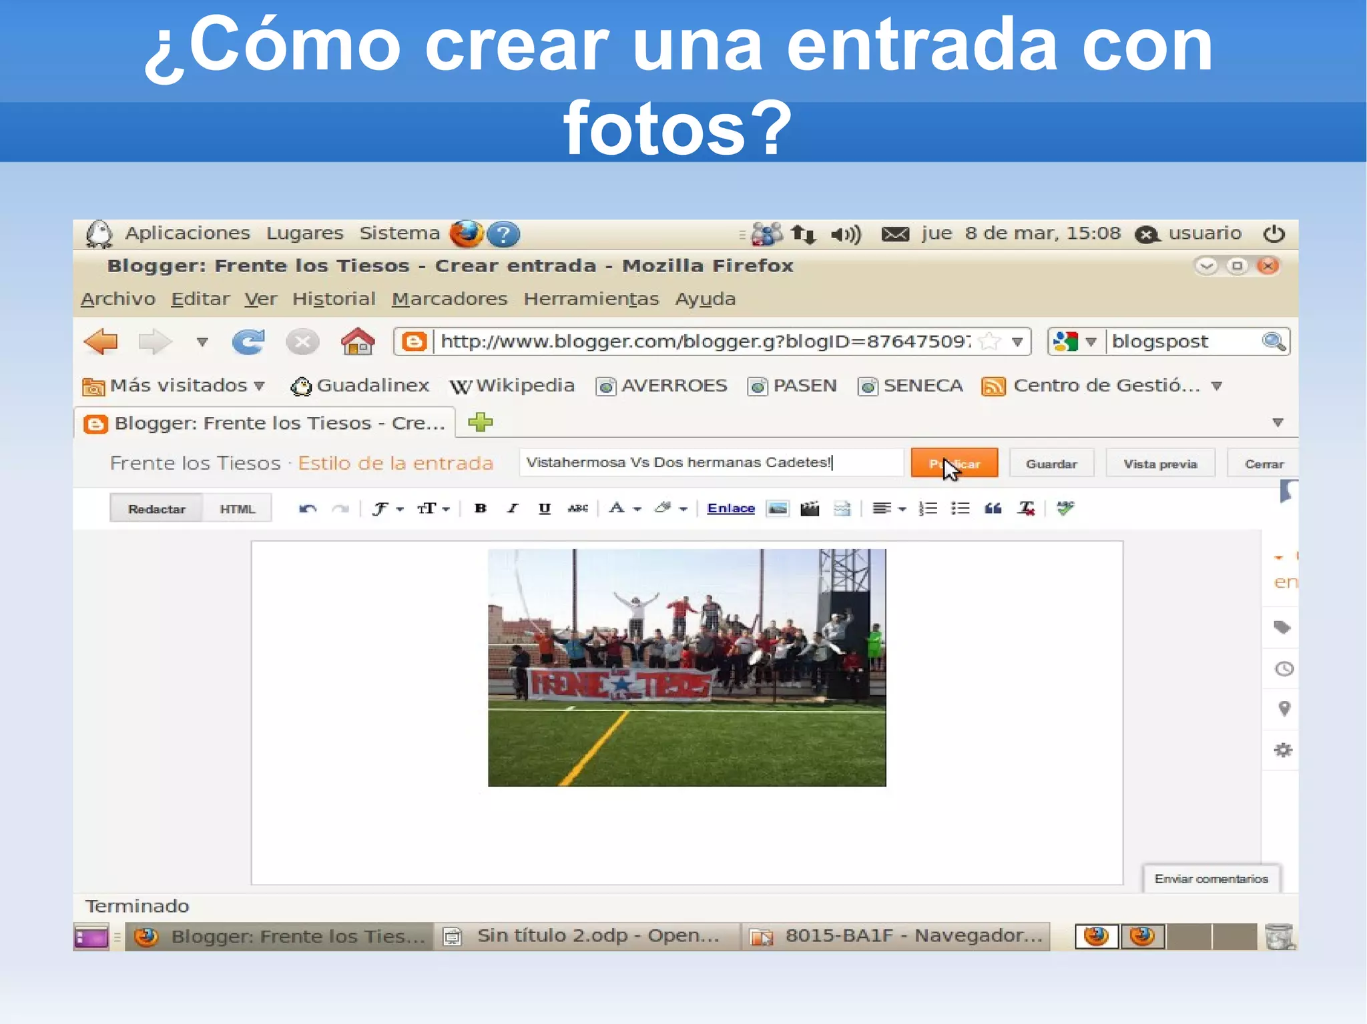Open the Más visitados bookmarks folder

[x=174, y=386]
